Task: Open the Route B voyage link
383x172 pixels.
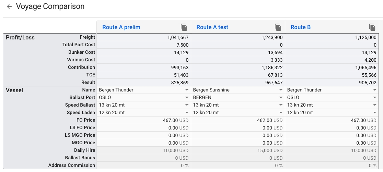Action: (300, 27)
